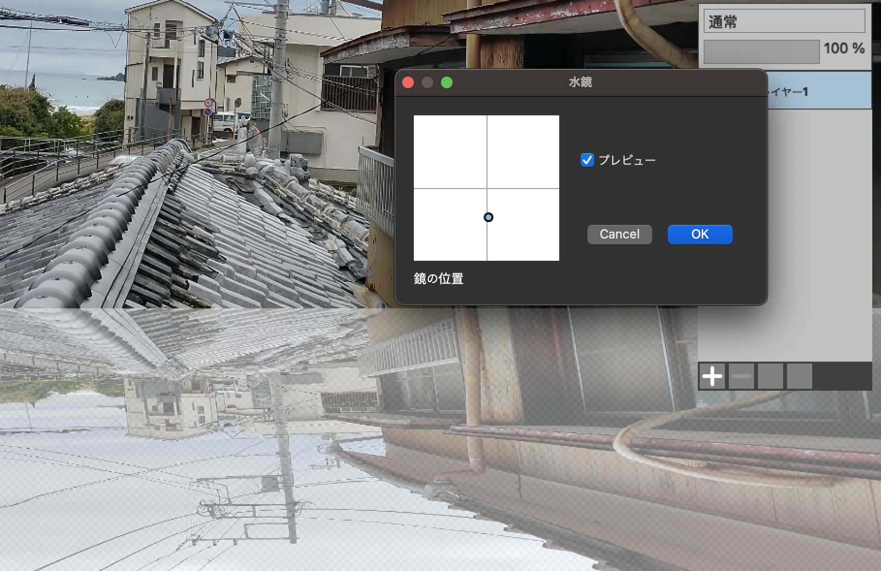Click the layer opacity slider bar
Image resolution: width=881 pixels, height=571 pixels.
tap(761, 52)
